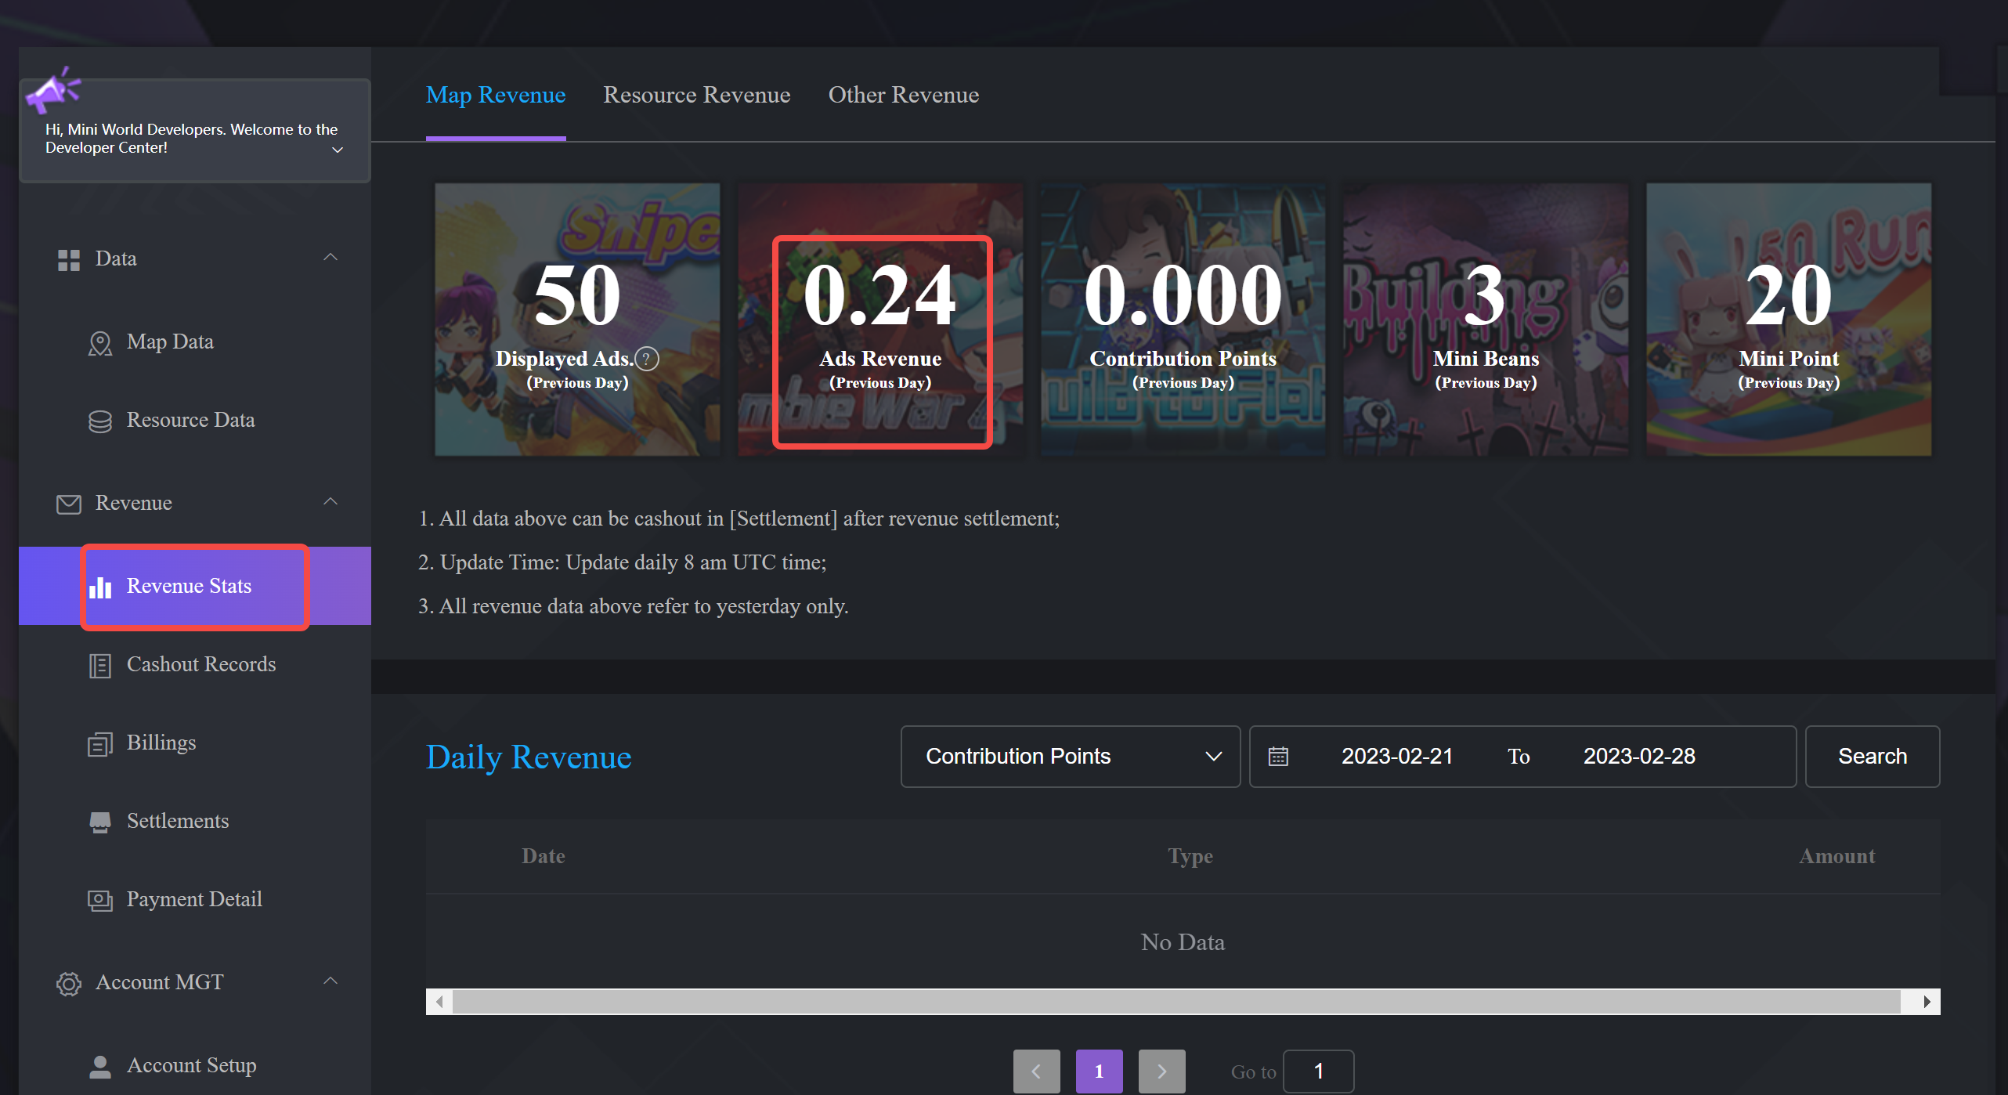The height and width of the screenshot is (1095, 2008).
Task: Switch to the Other Revenue tab
Action: (x=903, y=95)
